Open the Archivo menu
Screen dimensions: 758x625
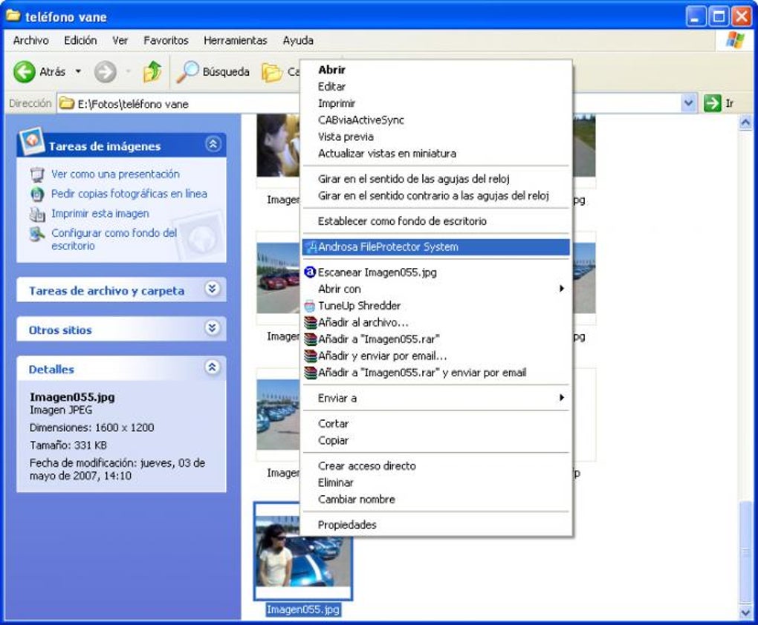point(31,41)
